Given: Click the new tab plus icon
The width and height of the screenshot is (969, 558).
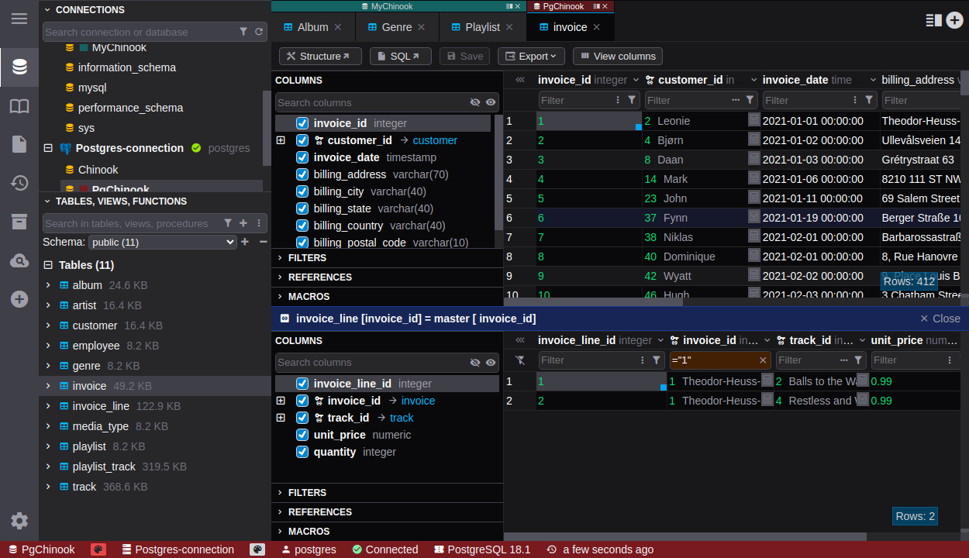Looking at the screenshot, I should coord(955,20).
